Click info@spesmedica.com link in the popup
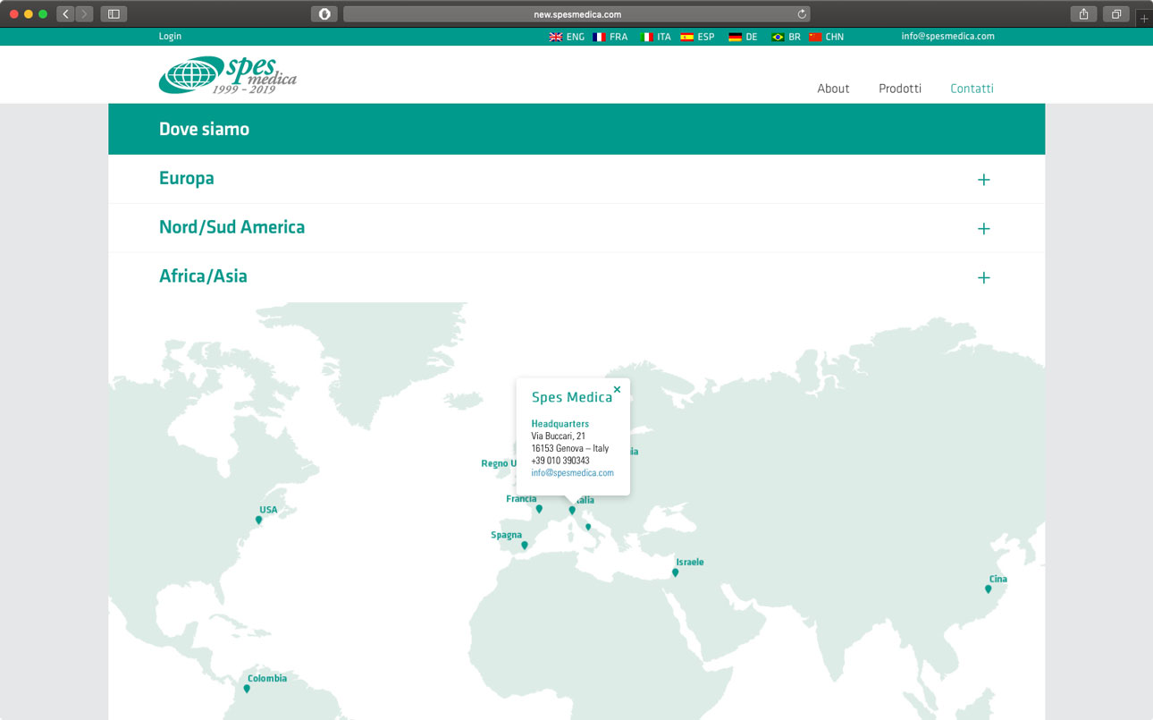1153x720 pixels. [572, 473]
